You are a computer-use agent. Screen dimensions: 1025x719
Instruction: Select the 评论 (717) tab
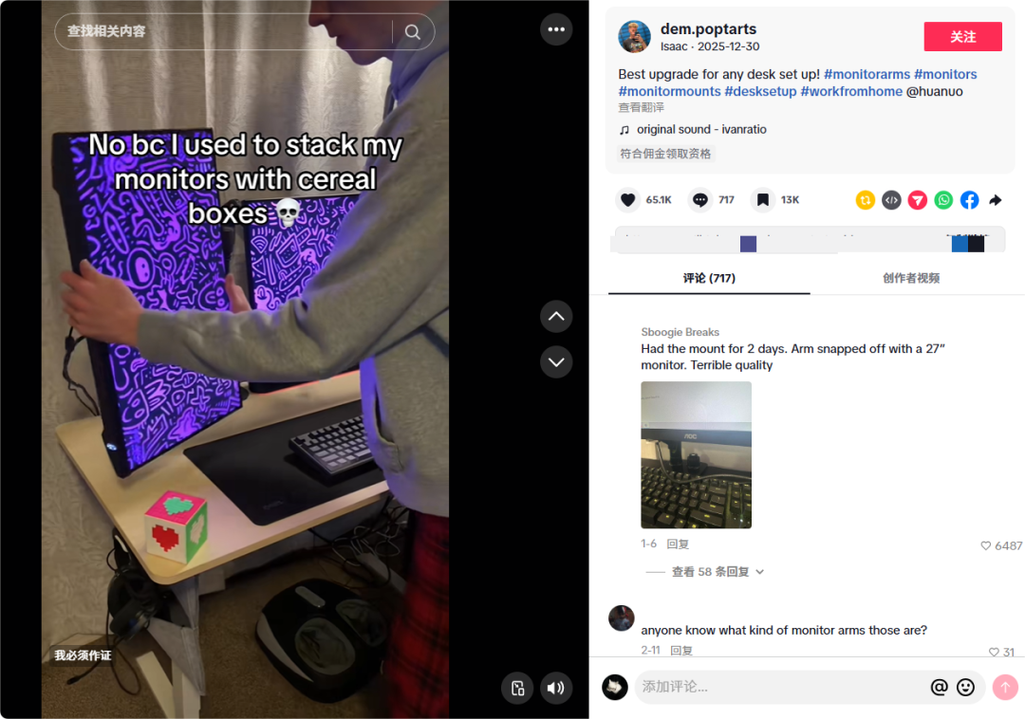(x=709, y=278)
